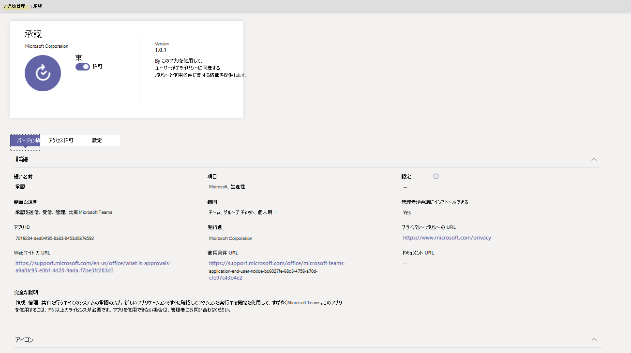Screen dimensions: 631x353
Task: Click the 承認 breadcrumb item
Action: [38, 6]
